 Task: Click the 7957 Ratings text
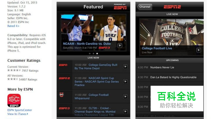tap(30, 71)
